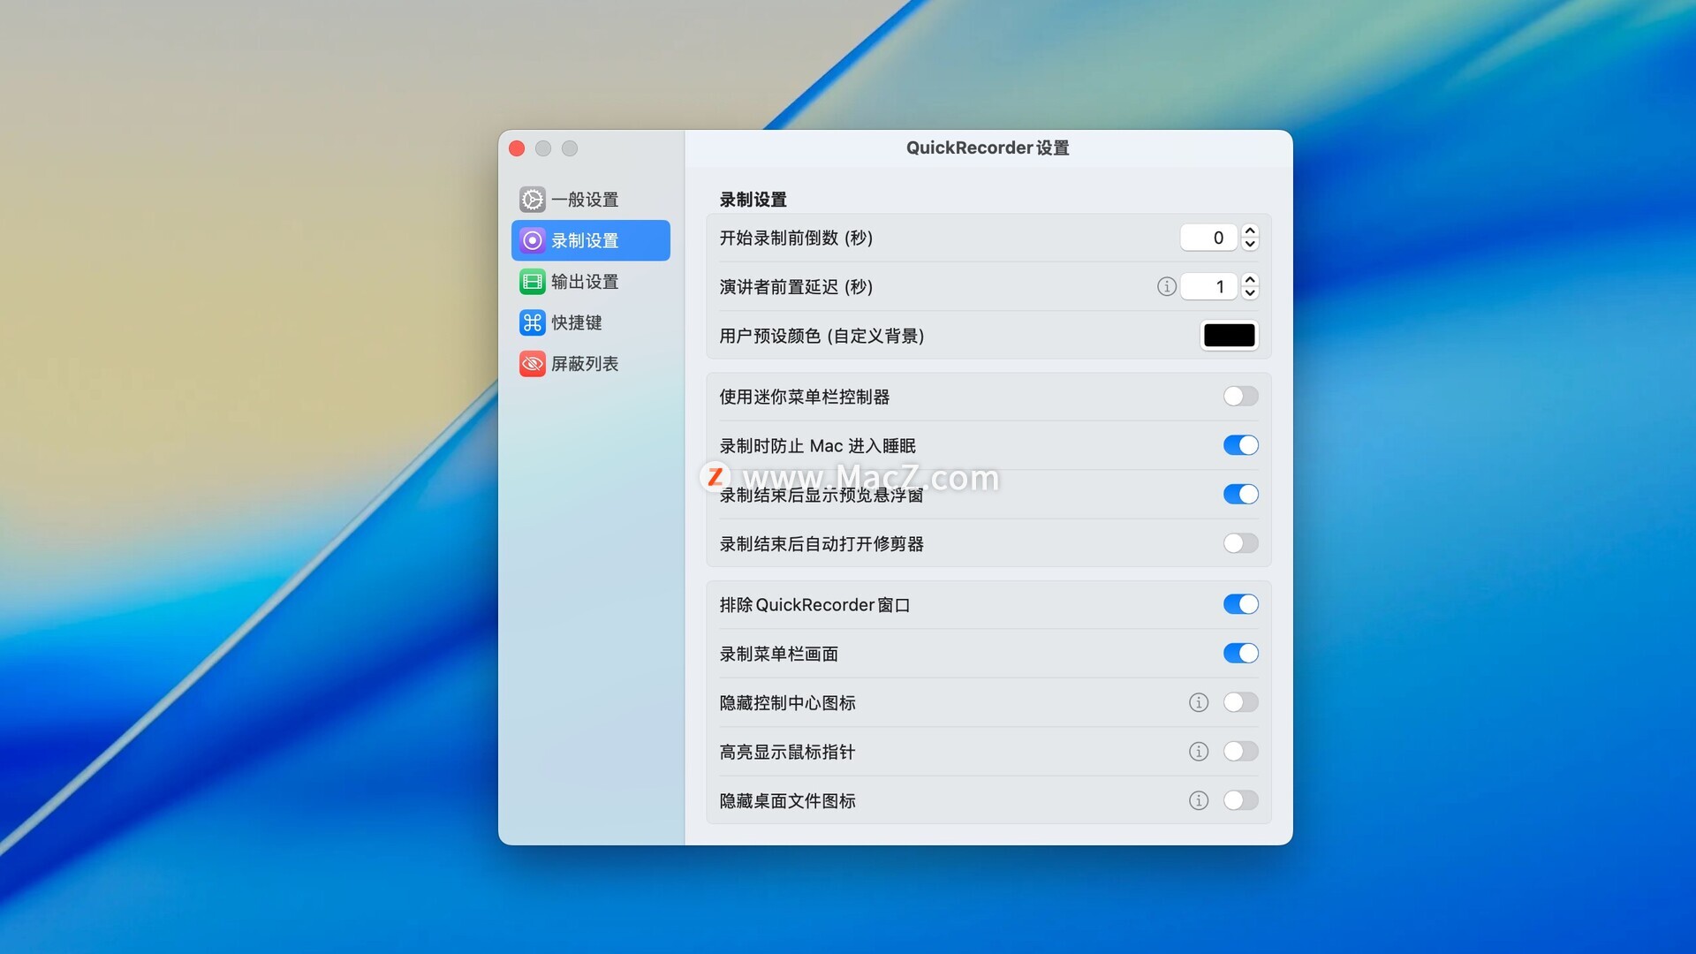Toggle 排除 QuickRecorder 窗口 switch
The width and height of the screenshot is (1696, 954).
point(1240,604)
